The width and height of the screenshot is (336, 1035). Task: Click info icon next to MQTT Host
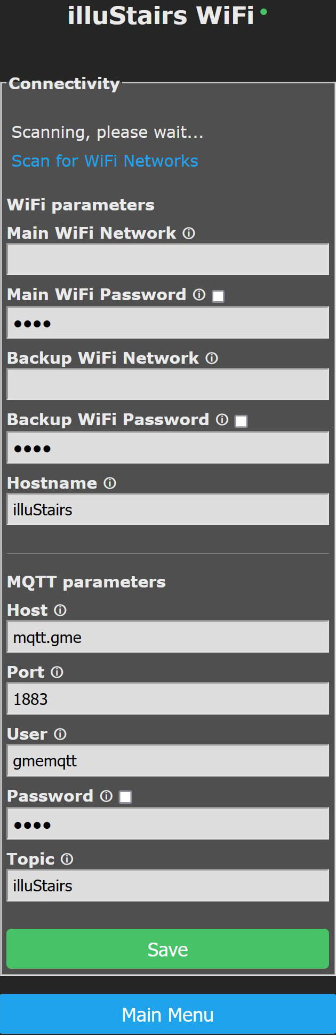click(60, 610)
